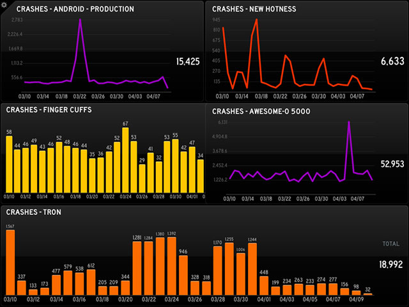The height and width of the screenshot is (307, 409).
Task: Select the first Tron bar labeled 1,567
Action: coord(10,262)
